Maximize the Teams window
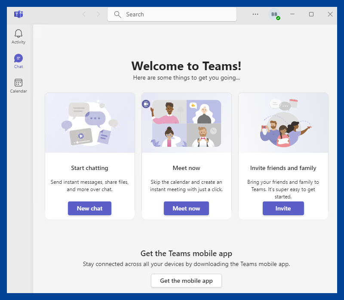This screenshot has height=300, width=344. [311, 14]
